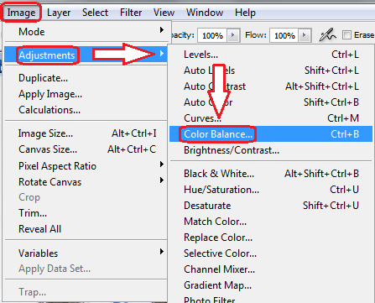Toggle the airbrush icon in options bar
This screenshot has height=303, width=375.
[x=327, y=35]
